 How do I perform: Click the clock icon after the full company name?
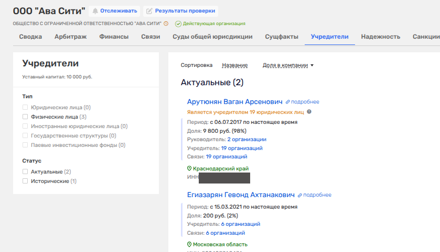(x=166, y=24)
